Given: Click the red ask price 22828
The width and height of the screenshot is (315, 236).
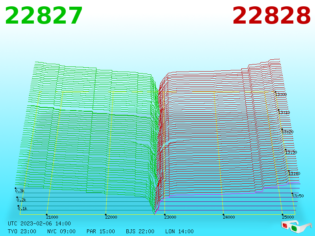Looking at the screenshot, I should point(271,16).
